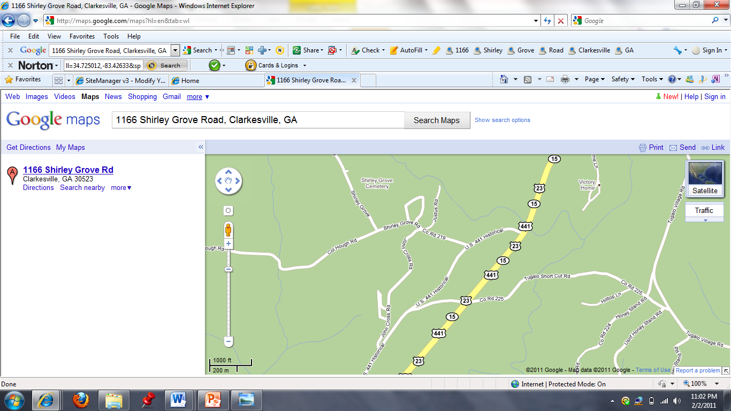Image resolution: width=731 pixels, height=411 pixels.
Task: Expand the 'more' dropdown under the address
Action: (x=121, y=188)
